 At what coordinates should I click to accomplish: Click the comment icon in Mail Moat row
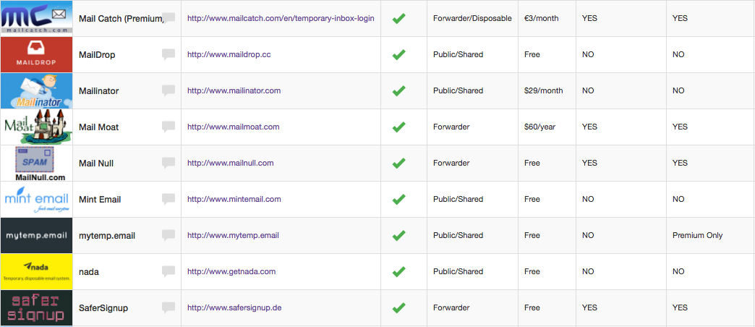click(169, 127)
